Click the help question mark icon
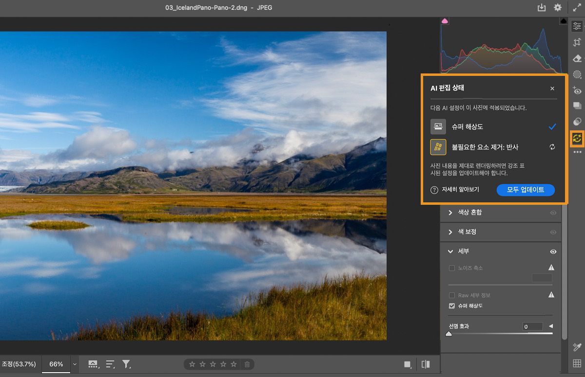The width and height of the screenshot is (585, 377). tap(434, 190)
